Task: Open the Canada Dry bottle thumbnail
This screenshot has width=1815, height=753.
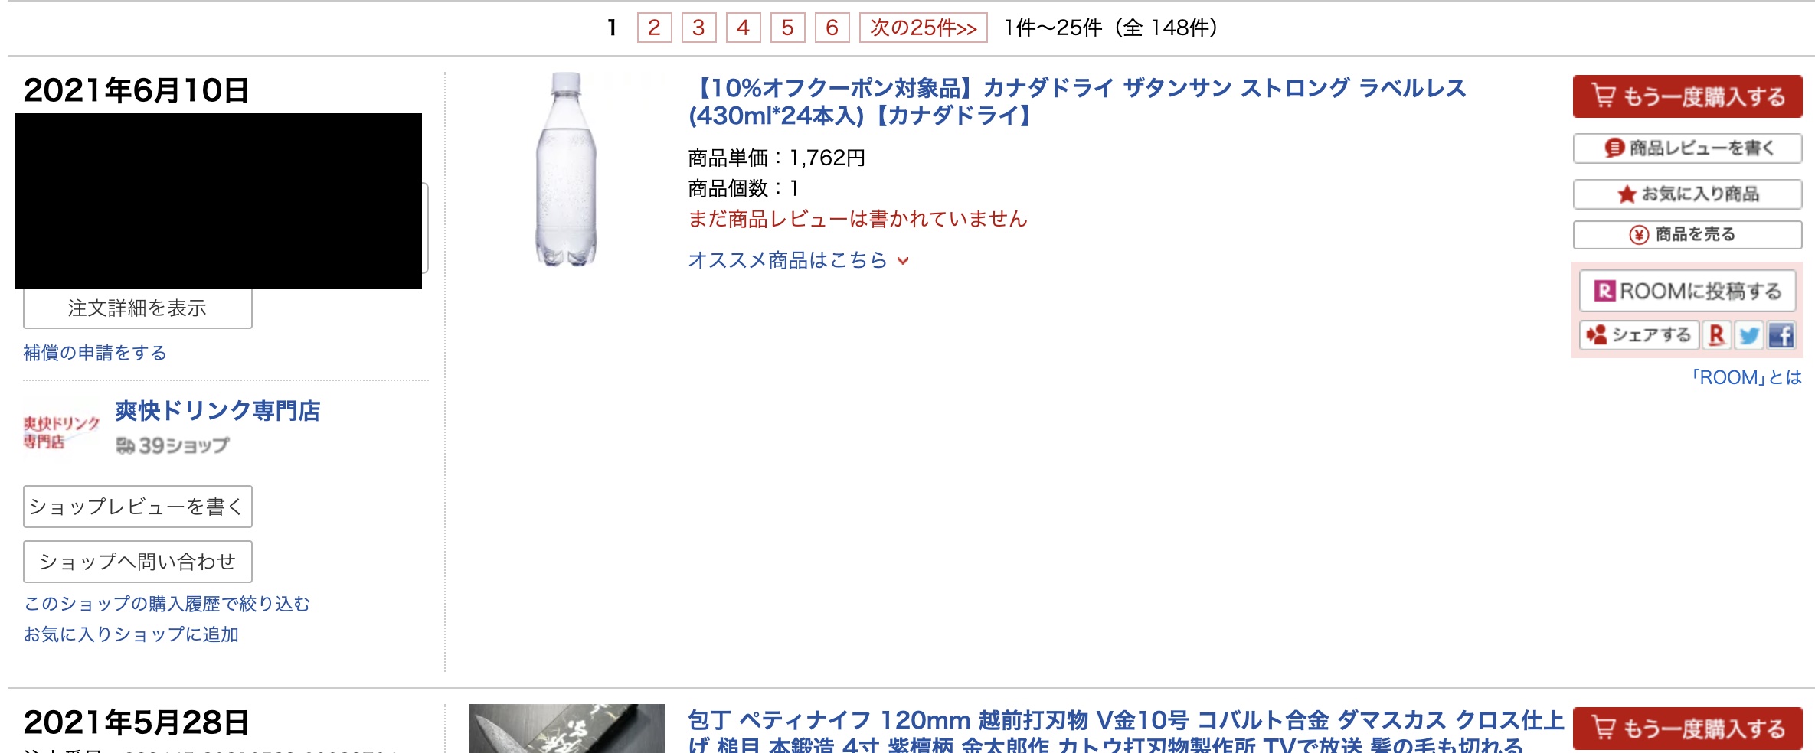Action: [566, 169]
